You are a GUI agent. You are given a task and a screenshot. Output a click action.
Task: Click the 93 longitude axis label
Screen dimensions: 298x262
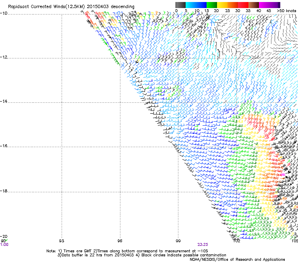pyautogui.click(x=62, y=241)
